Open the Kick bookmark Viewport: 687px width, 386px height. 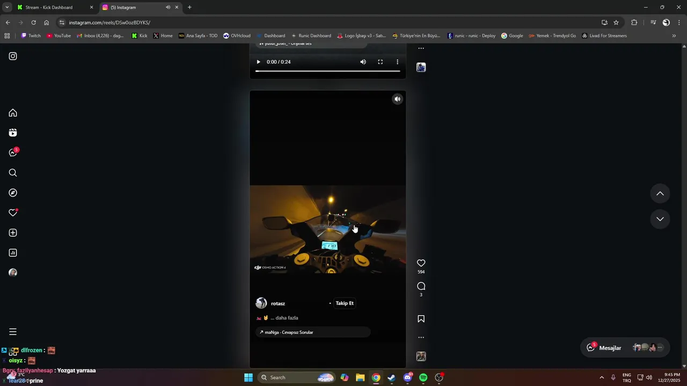(x=140, y=36)
